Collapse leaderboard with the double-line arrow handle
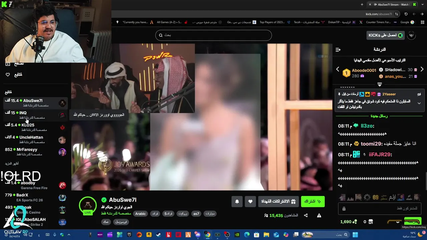Viewport: 427px width, 240px height. [379, 84]
